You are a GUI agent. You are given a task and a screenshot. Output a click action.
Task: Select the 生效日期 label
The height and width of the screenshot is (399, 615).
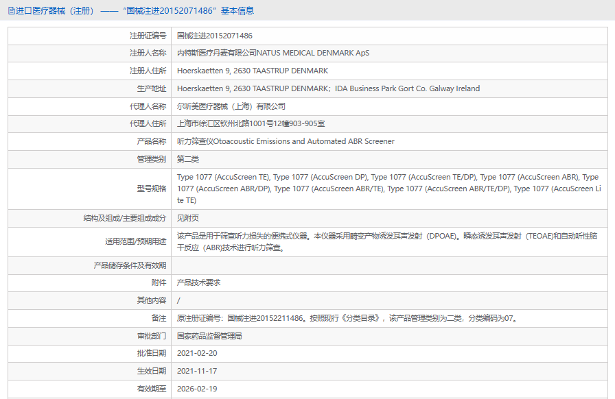tap(152, 371)
